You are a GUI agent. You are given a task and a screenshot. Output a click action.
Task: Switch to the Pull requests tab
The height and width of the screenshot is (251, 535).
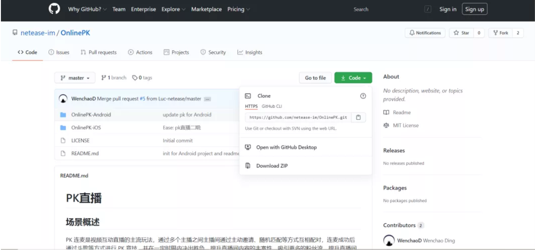click(98, 52)
